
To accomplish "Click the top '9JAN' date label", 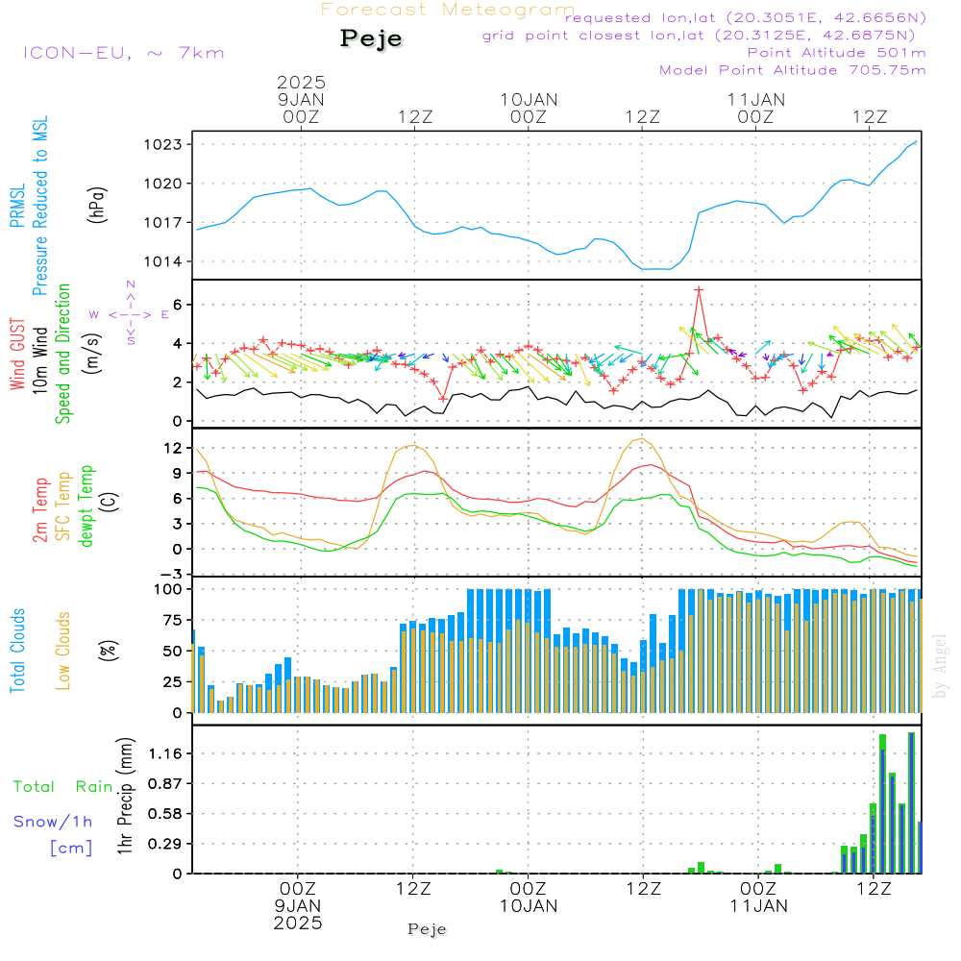I will pyautogui.click(x=301, y=99).
